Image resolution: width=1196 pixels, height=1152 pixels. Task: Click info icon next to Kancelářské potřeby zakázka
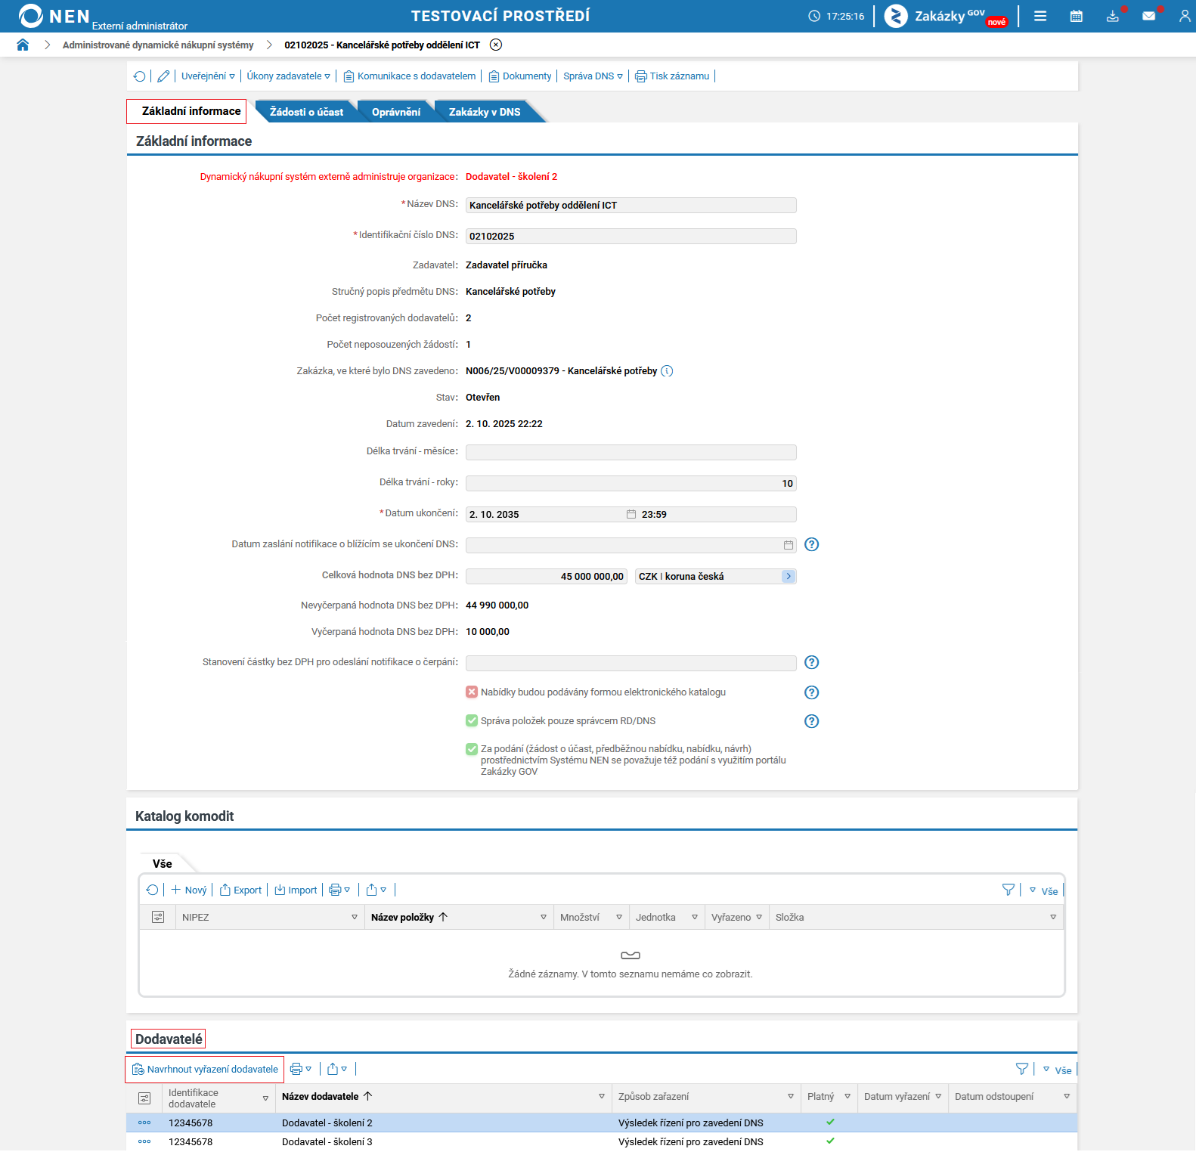pyautogui.click(x=667, y=371)
